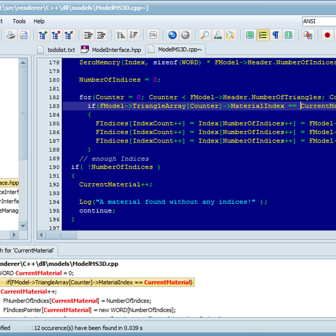Start macro recording with red circle
This screenshot has width=336, height=336.
[327, 35]
